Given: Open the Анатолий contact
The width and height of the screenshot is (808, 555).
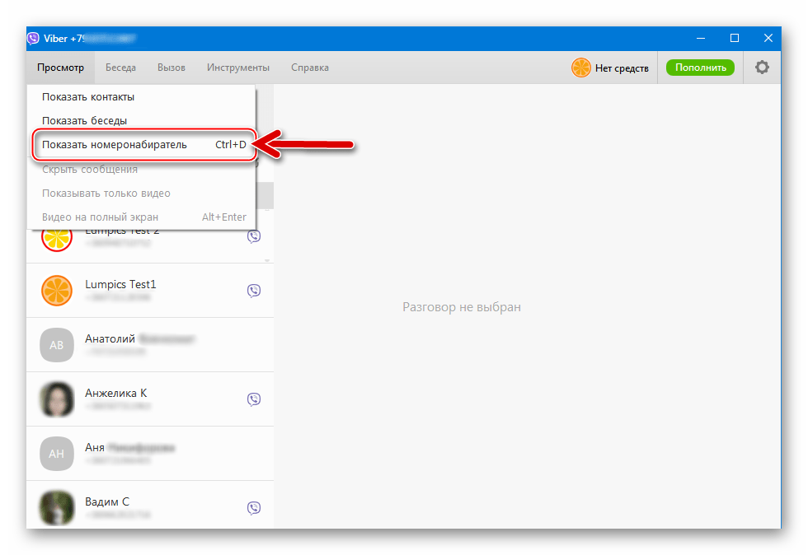Looking at the screenshot, I should point(150,345).
